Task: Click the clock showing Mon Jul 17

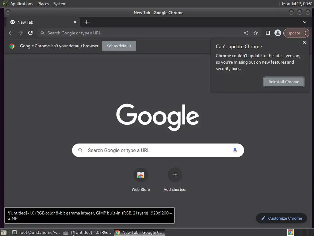Action: 297,4
